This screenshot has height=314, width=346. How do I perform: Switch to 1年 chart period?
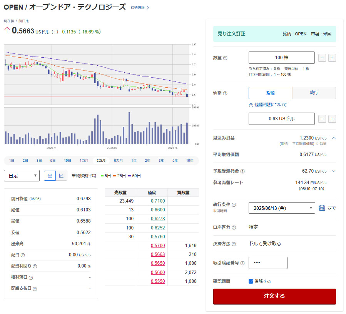pos(134,161)
